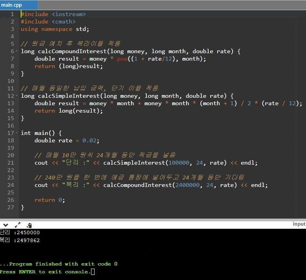
Task: Click the console copy/clear icon
Action: (x=29, y=225)
